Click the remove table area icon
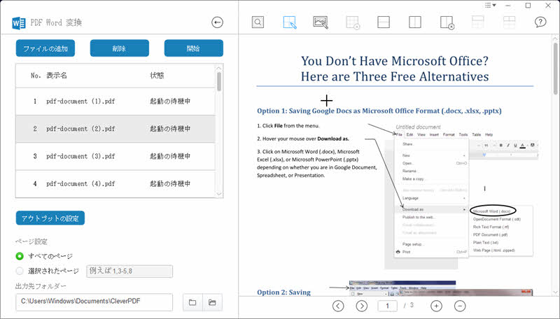 pos(353,22)
